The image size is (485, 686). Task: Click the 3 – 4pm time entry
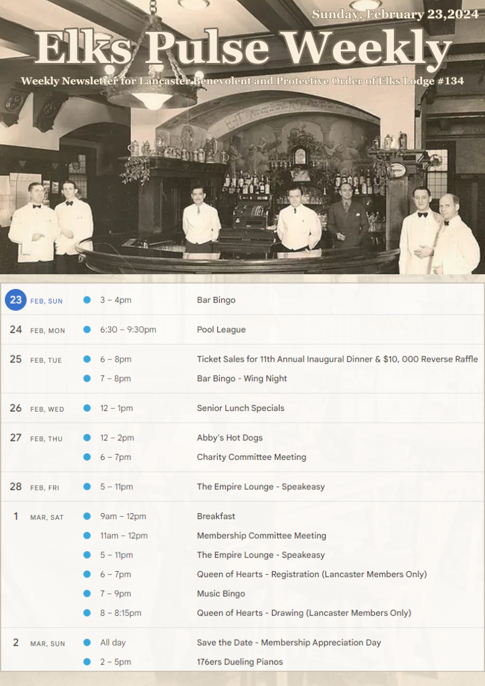point(116,300)
